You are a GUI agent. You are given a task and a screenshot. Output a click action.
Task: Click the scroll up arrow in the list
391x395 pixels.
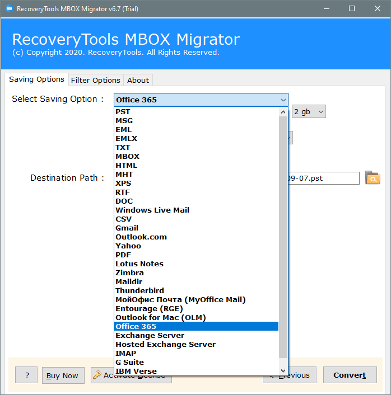(283, 112)
